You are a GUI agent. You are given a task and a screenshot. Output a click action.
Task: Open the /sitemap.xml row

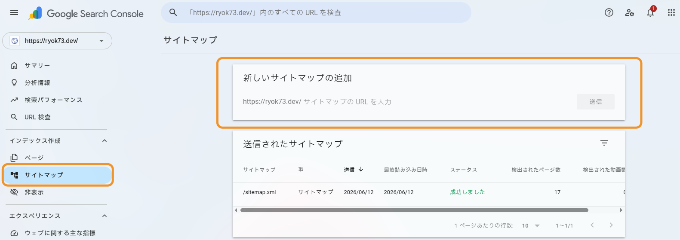click(x=429, y=192)
